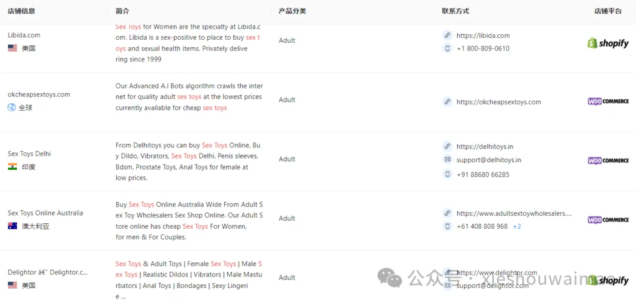The image size is (636, 304).
Task: Click the WooCommerce logo in Sex Toys Delhi row
Action: (x=608, y=161)
